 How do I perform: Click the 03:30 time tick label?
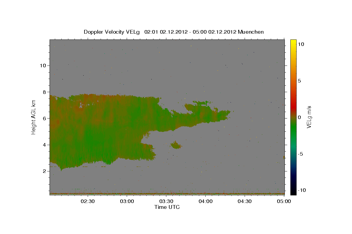click(x=166, y=201)
